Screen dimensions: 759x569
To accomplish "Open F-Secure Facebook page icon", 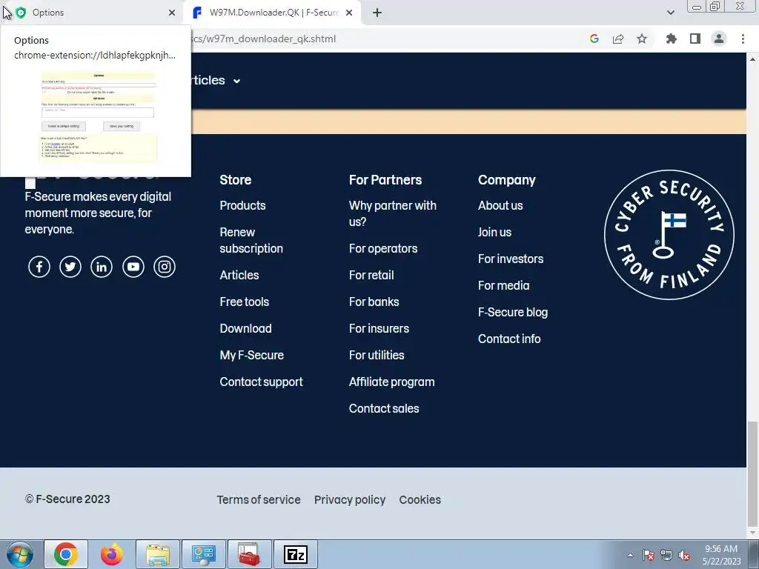I will [39, 267].
